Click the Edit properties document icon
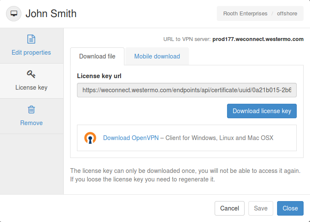 [x=31, y=39]
